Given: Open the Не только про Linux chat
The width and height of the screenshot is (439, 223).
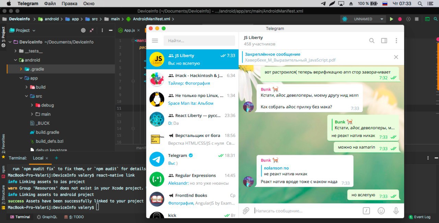Looking at the screenshot, I should pos(192,99).
